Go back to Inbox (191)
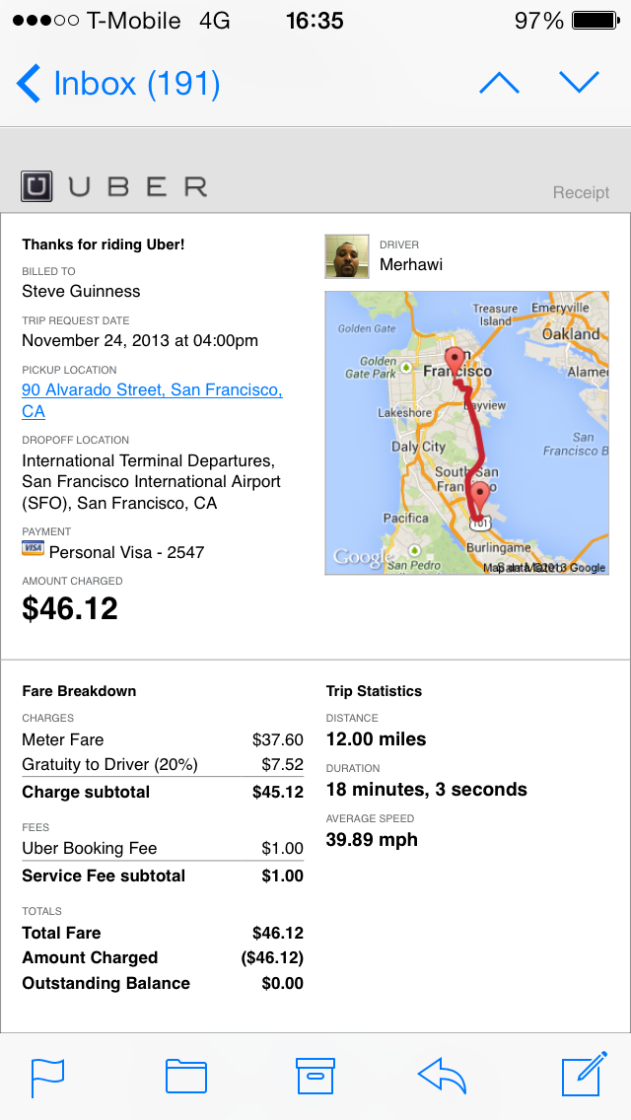The width and height of the screenshot is (631, 1120). tap(118, 84)
